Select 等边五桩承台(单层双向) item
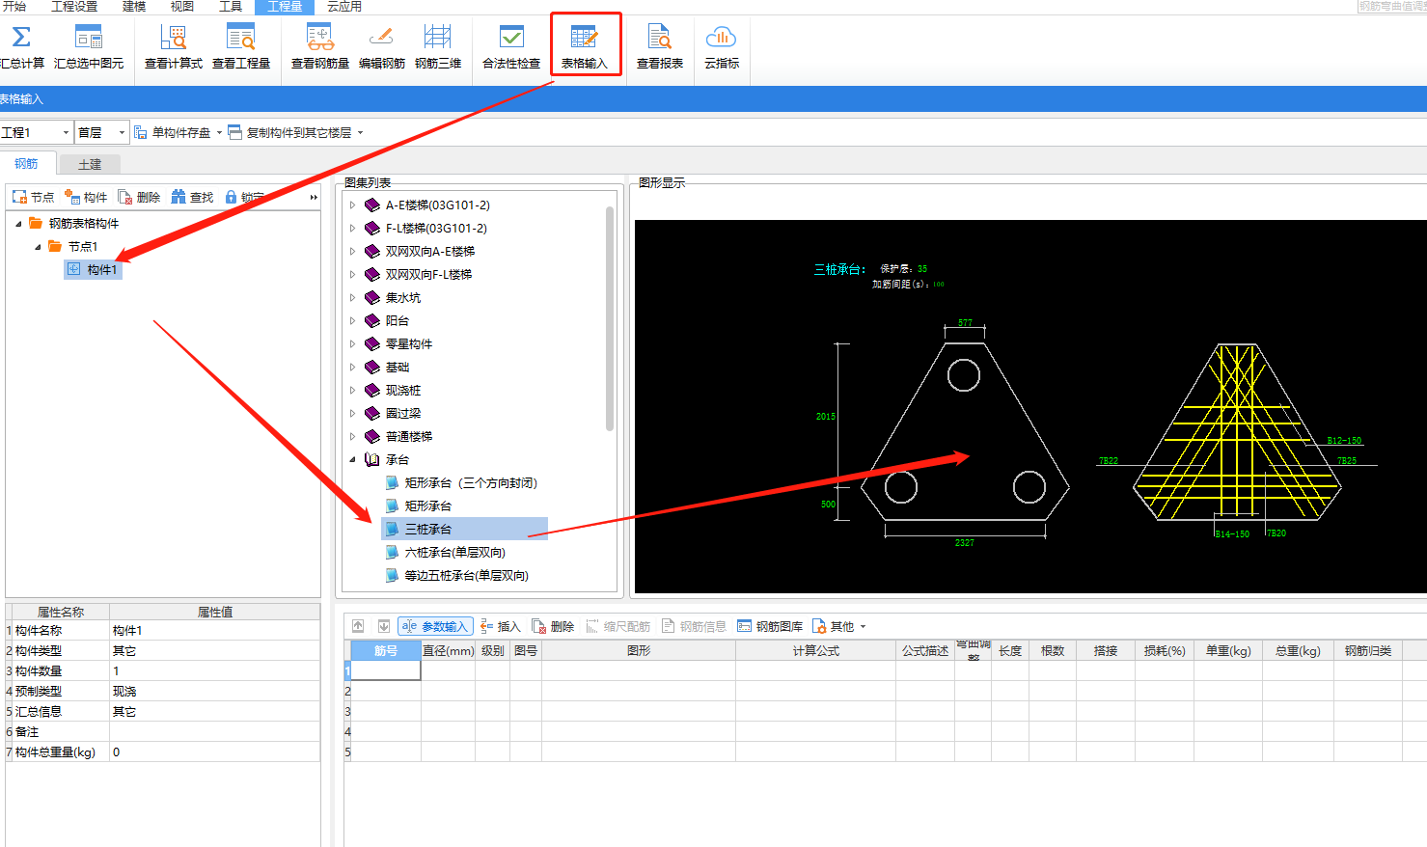The height and width of the screenshot is (847, 1427). (466, 575)
